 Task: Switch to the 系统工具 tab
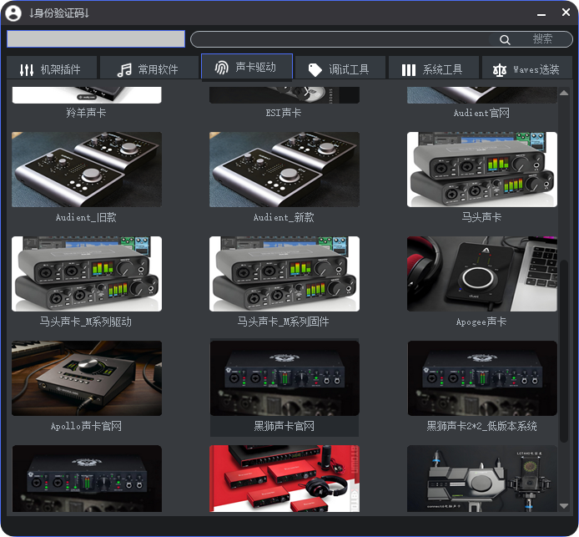[434, 68]
